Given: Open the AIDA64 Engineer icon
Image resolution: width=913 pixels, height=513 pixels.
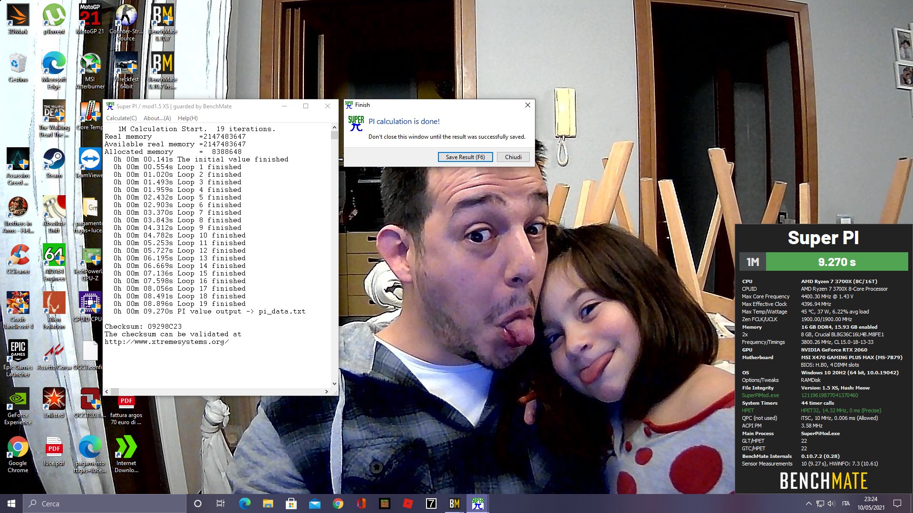Looking at the screenshot, I should (54, 262).
